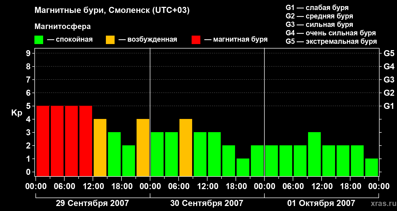Click the 'Kp' axis label
The width and height of the screenshot is (397, 211).
(17, 113)
